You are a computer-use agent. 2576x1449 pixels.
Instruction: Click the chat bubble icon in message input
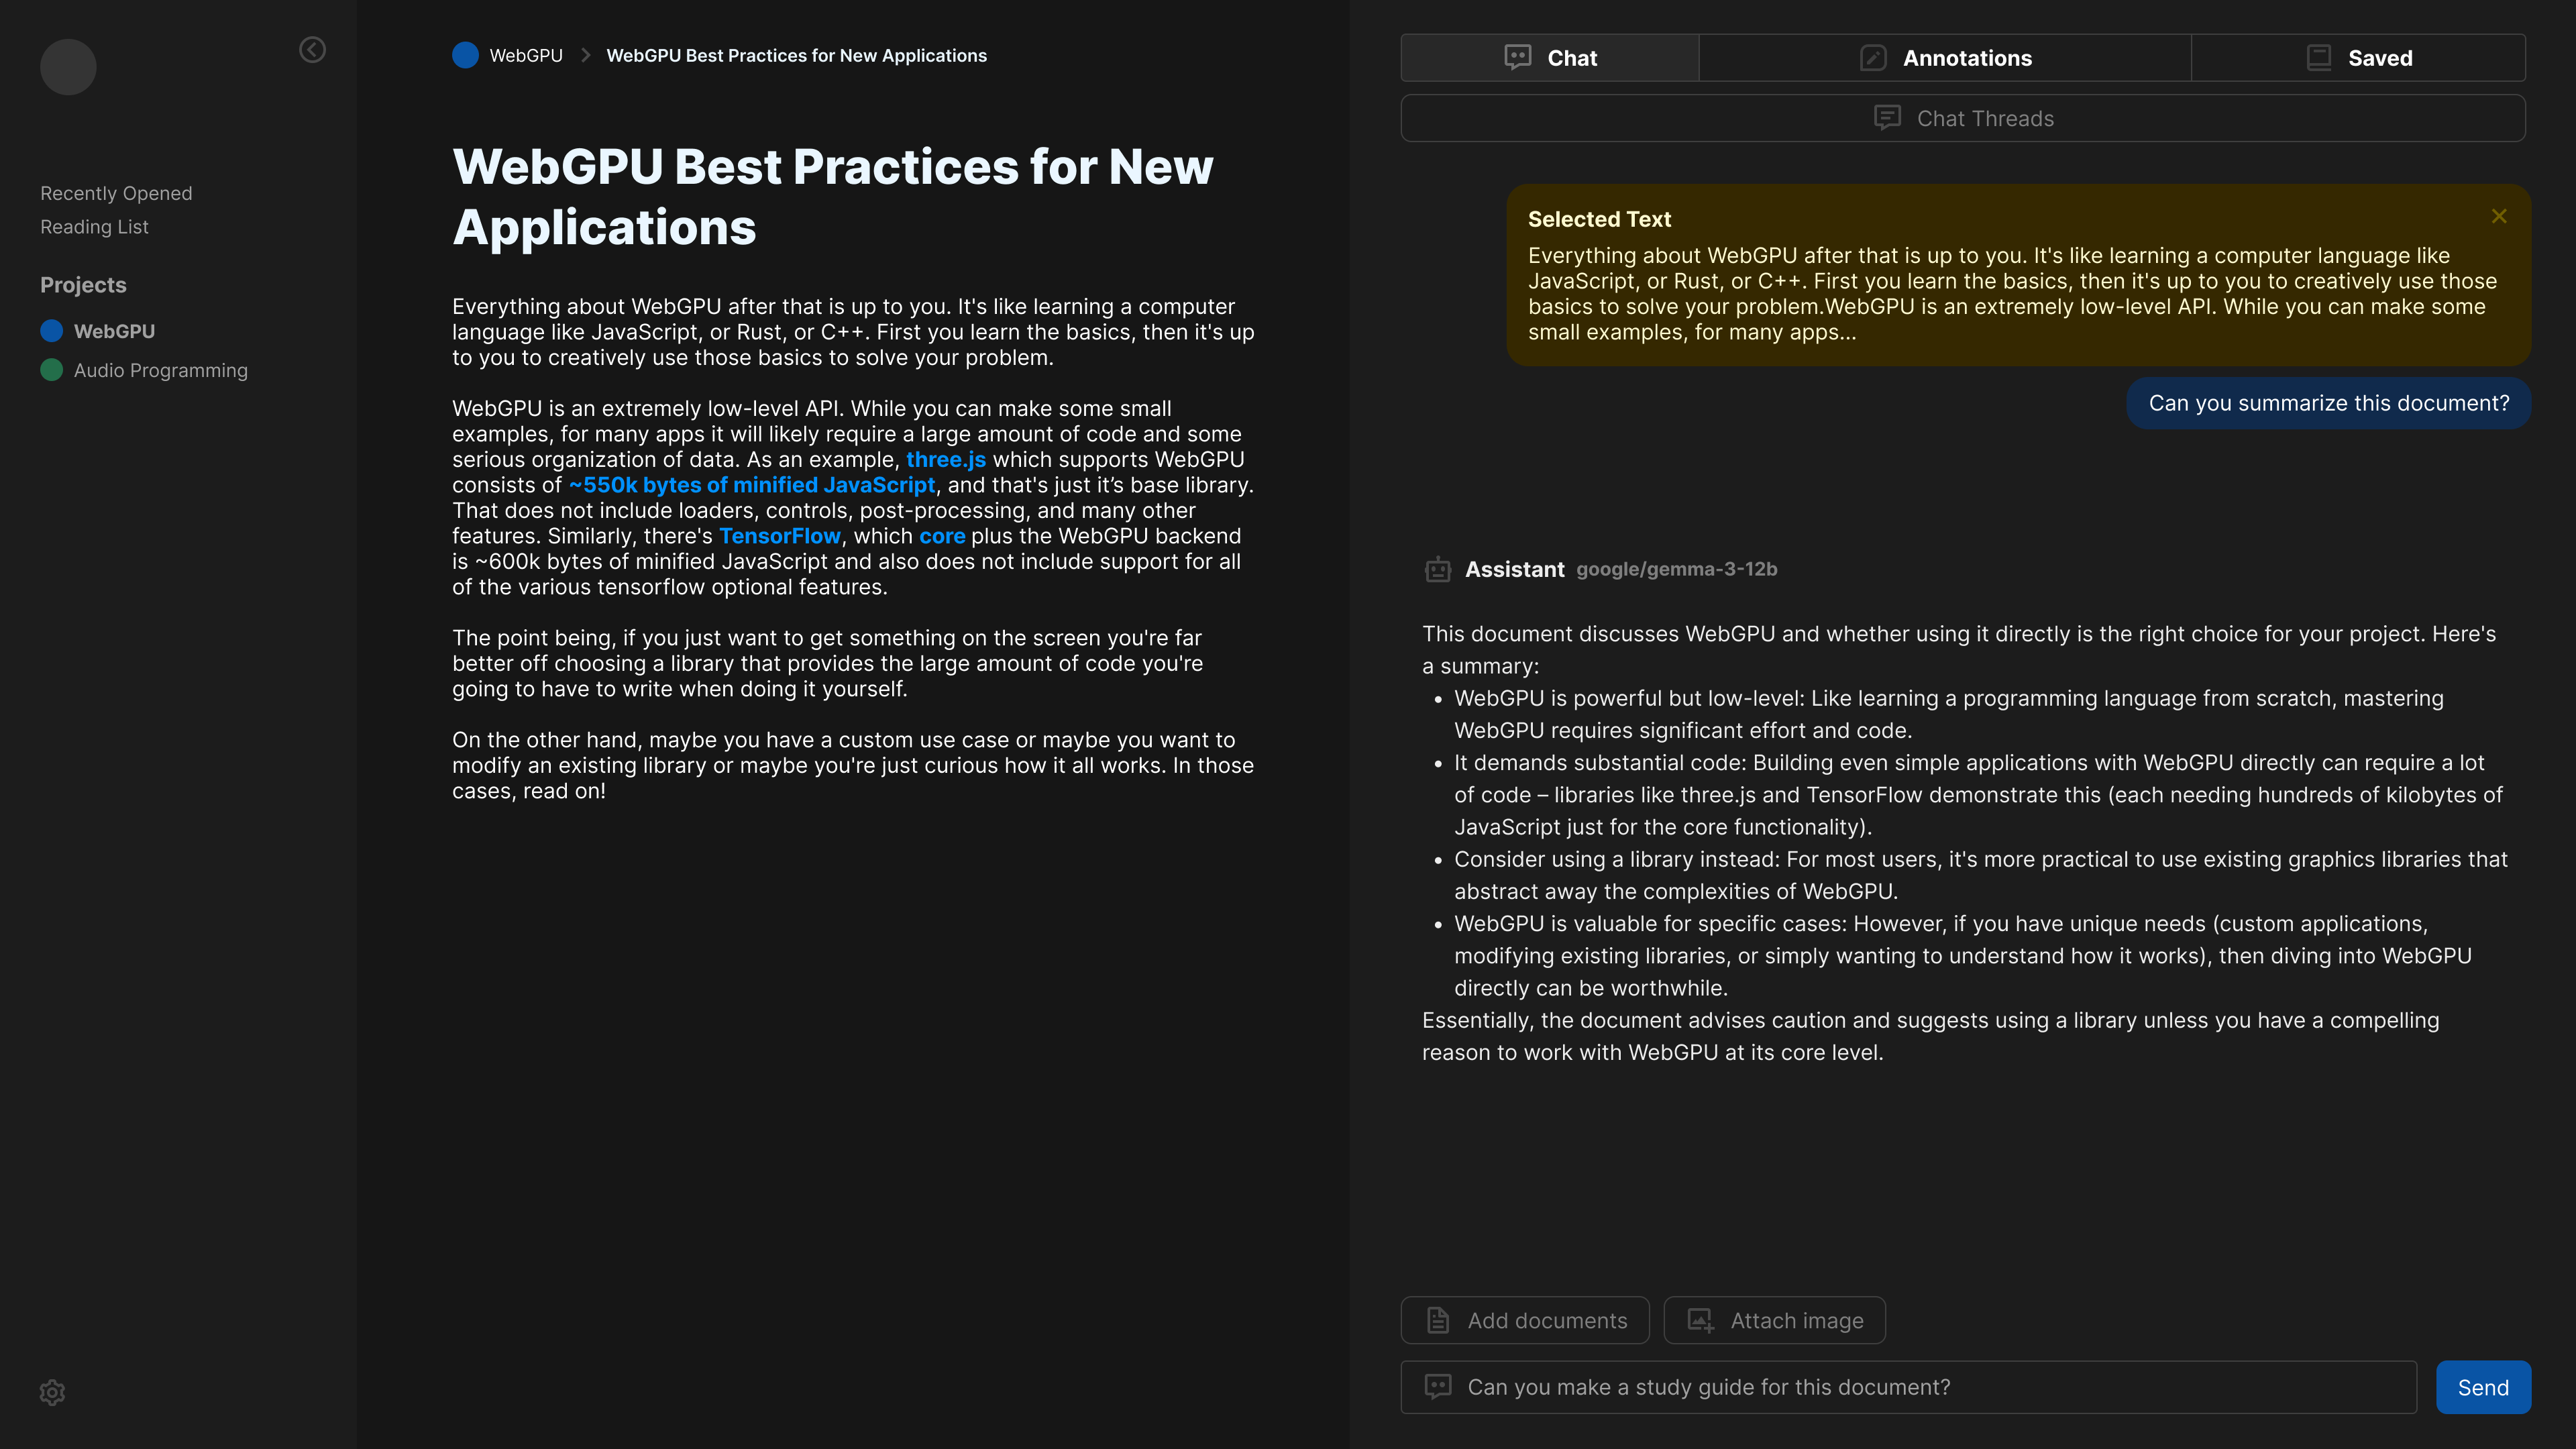pos(1437,1387)
